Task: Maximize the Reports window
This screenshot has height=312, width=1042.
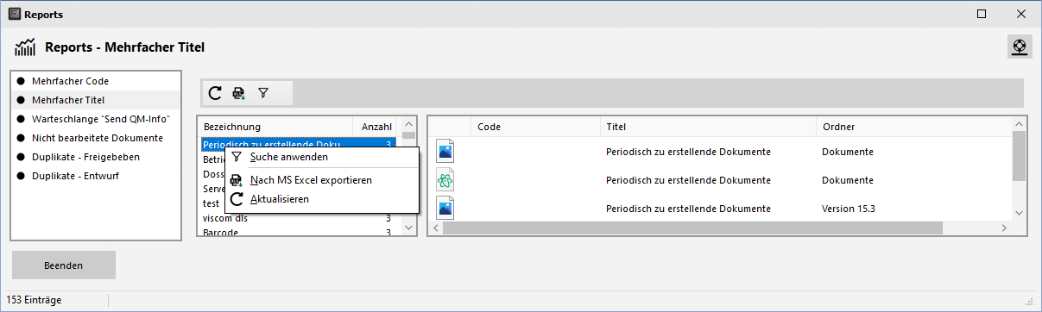Action: tap(982, 14)
